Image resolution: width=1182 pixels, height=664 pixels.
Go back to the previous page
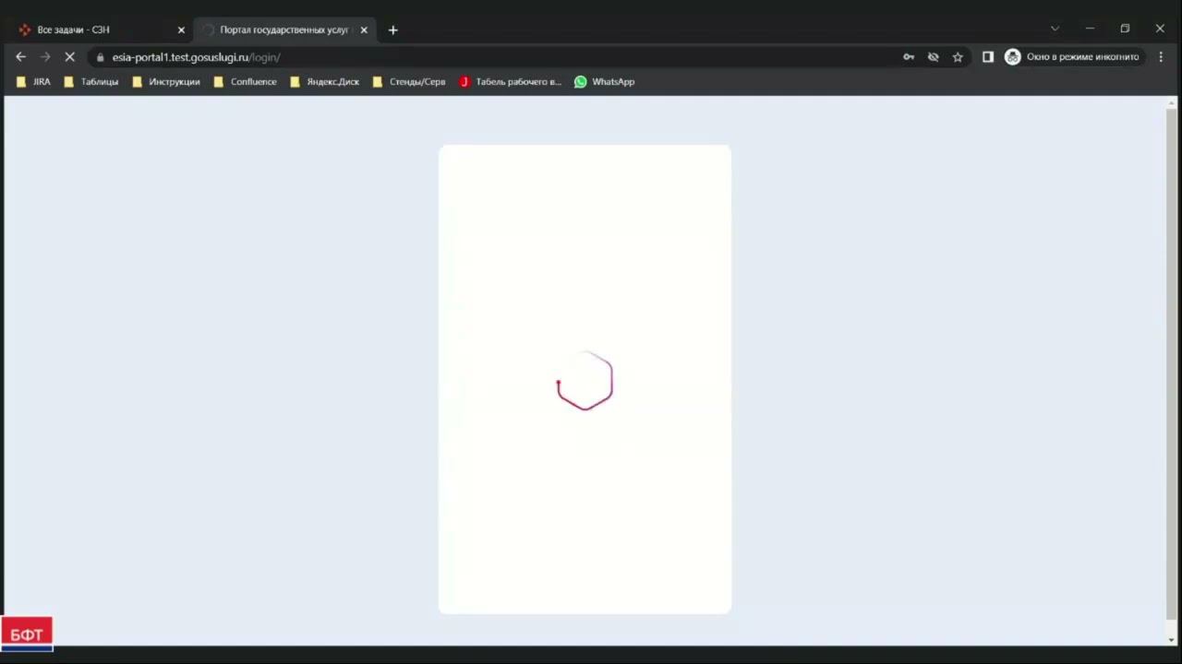(20, 57)
